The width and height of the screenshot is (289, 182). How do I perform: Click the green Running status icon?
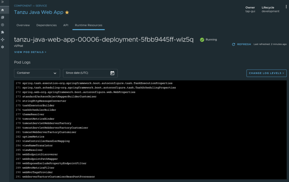[202, 40]
